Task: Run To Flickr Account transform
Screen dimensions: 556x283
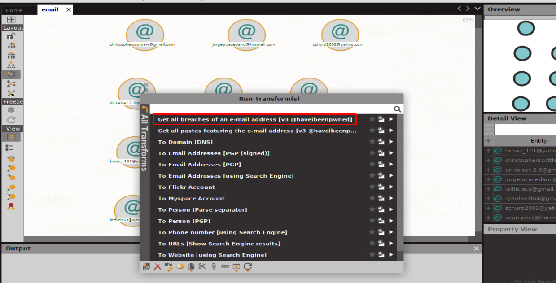Action: coord(186,187)
